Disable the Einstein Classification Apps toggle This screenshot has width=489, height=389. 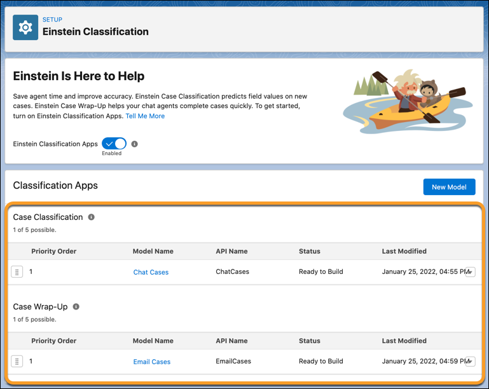coord(114,144)
